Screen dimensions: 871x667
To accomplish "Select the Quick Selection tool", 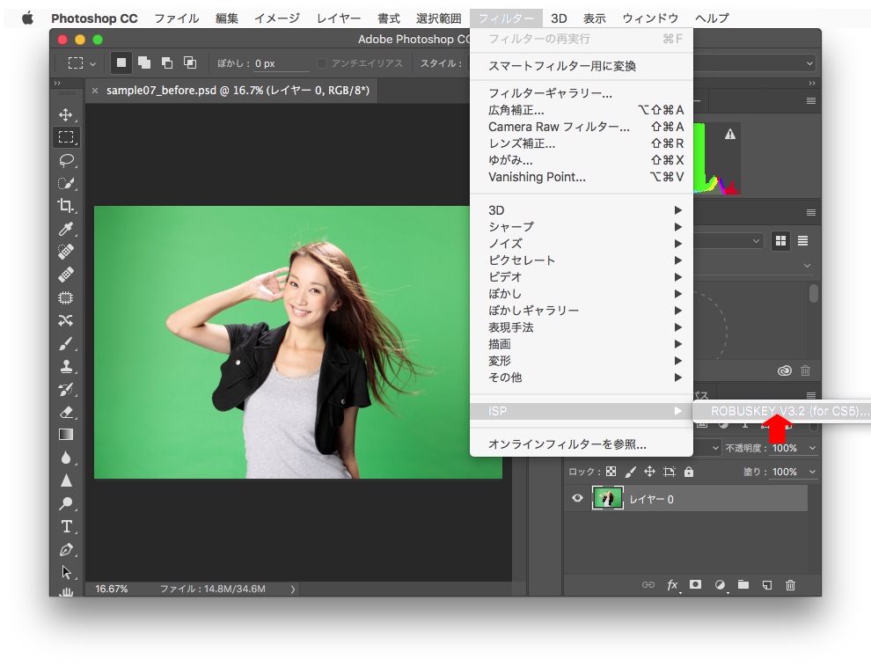I will coord(66,183).
